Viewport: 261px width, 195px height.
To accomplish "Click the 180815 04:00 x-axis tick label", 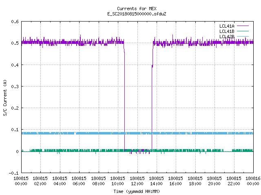I will point(60,181).
